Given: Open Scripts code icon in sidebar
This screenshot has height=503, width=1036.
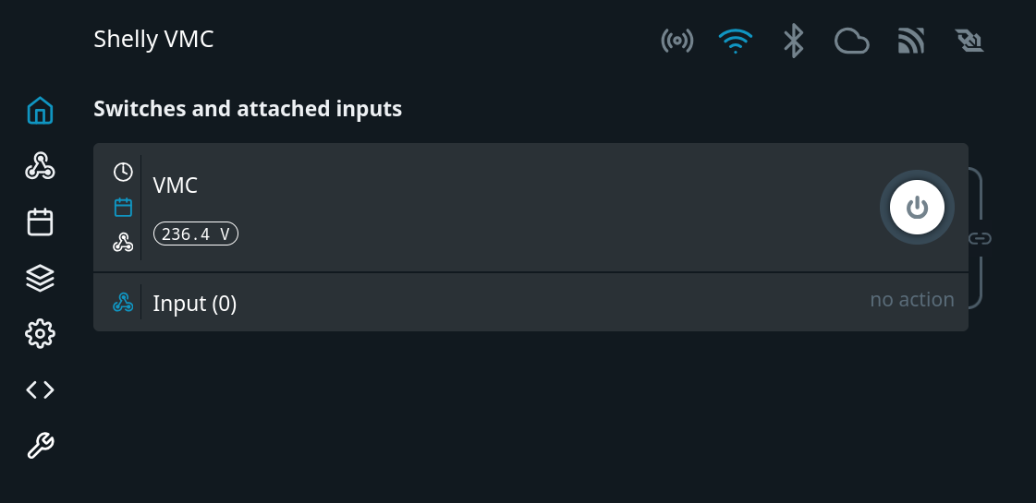Looking at the screenshot, I should click(40, 389).
